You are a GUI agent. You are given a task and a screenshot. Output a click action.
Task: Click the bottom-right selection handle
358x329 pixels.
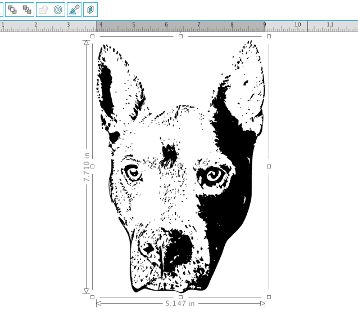(269, 297)
